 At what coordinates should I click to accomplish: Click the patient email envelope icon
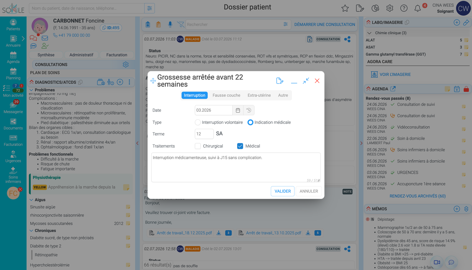(x=45, y=38)
